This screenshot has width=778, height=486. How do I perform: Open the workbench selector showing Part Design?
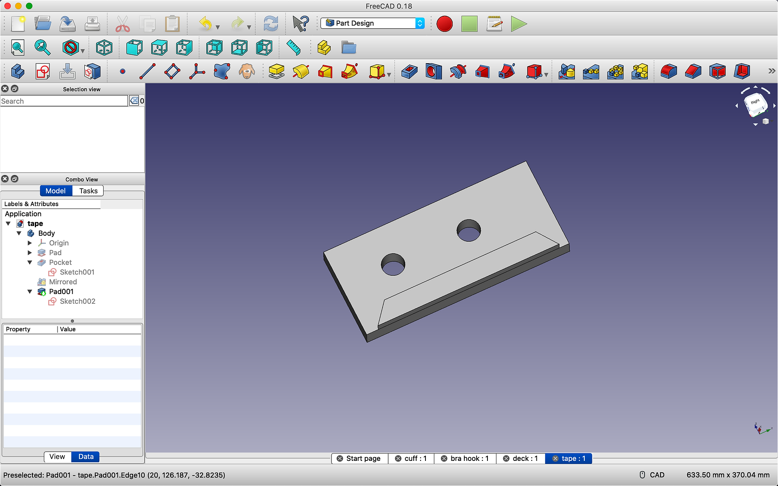tap(372, 23)
